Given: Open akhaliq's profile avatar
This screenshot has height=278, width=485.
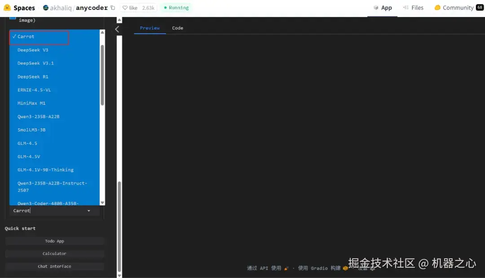Looking at the screenshot, I should [45, 8].
